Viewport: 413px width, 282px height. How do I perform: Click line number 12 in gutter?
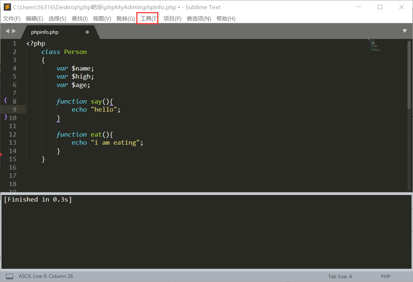point(12,134)
